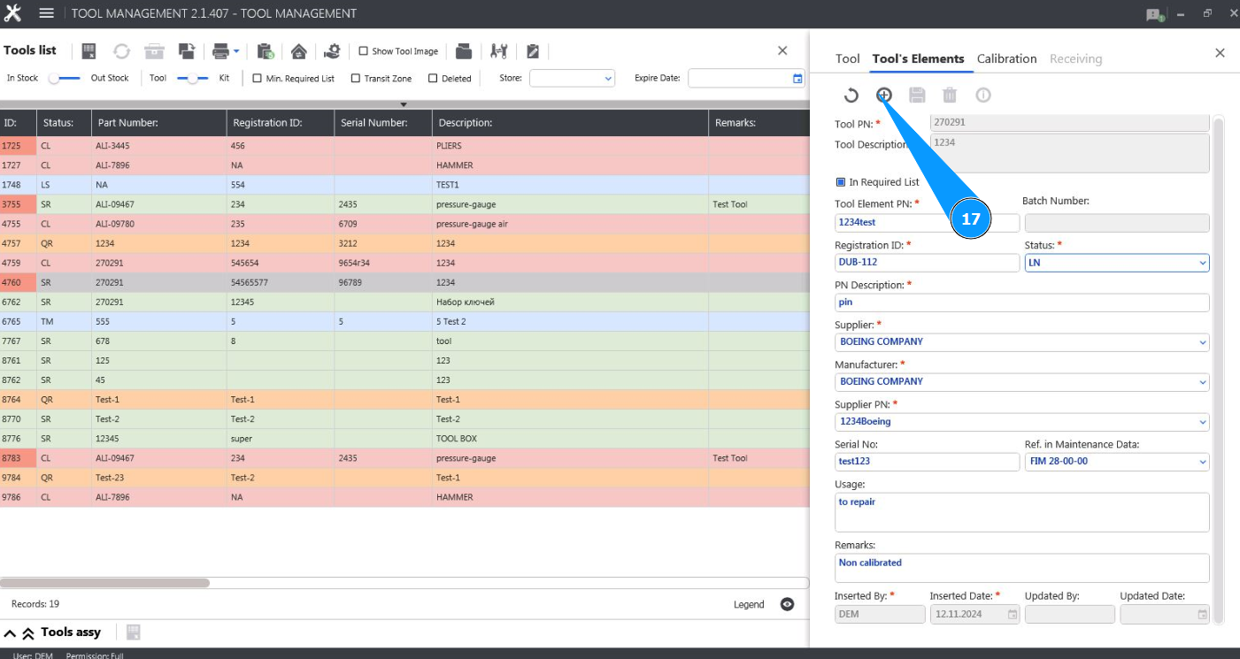Click the Serial No input field
The height and width of the screenshot is (659, 1240).
[x=927, y=462]
